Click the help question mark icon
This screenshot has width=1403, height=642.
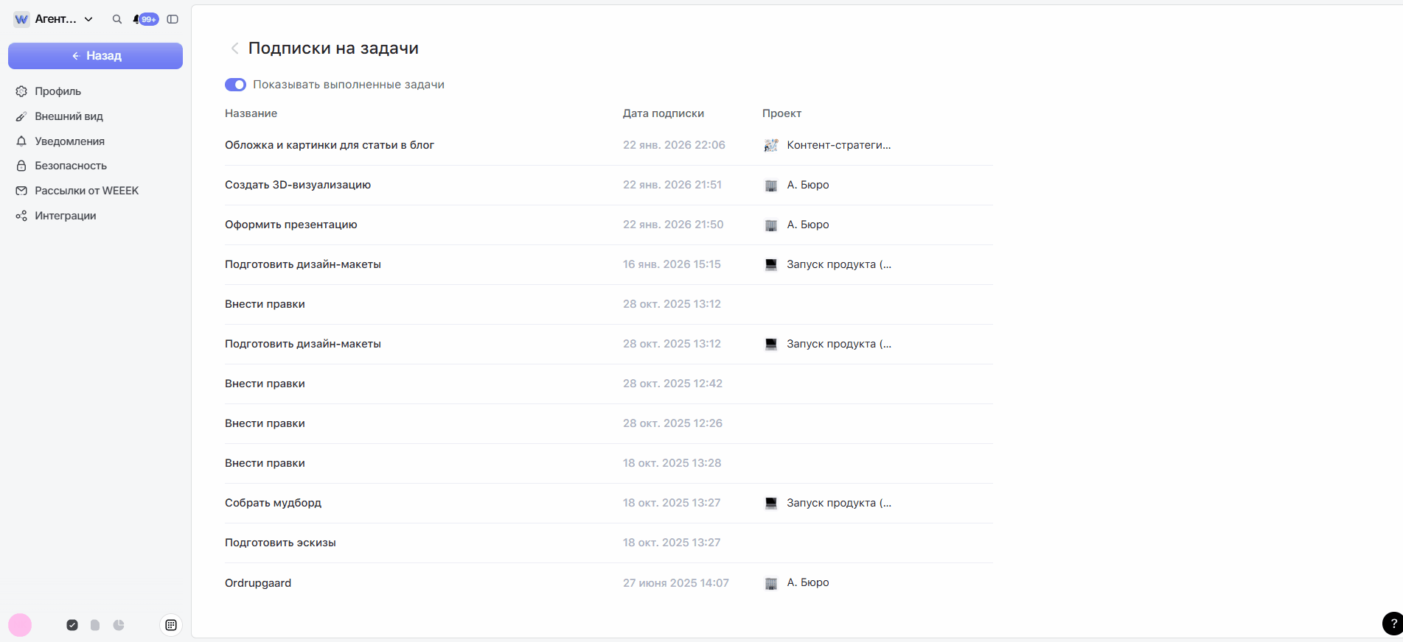coord(1392,623)
